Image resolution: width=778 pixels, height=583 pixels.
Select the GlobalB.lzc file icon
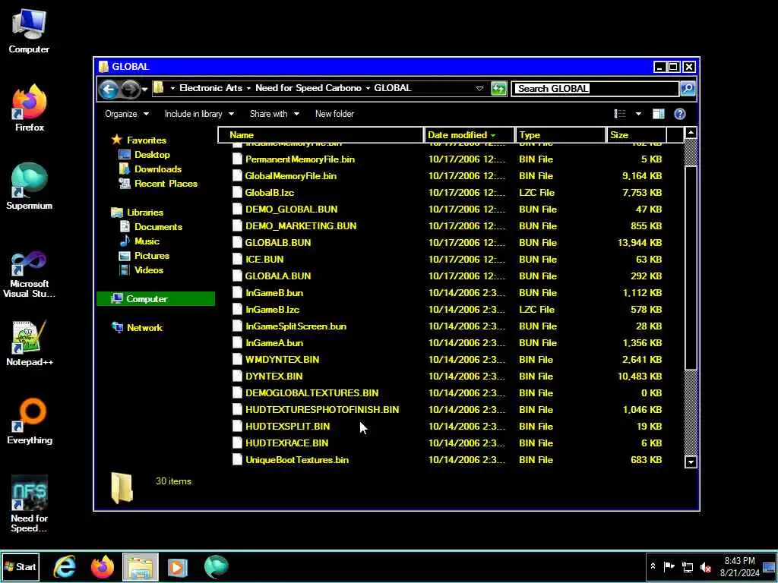click(237, 192)
